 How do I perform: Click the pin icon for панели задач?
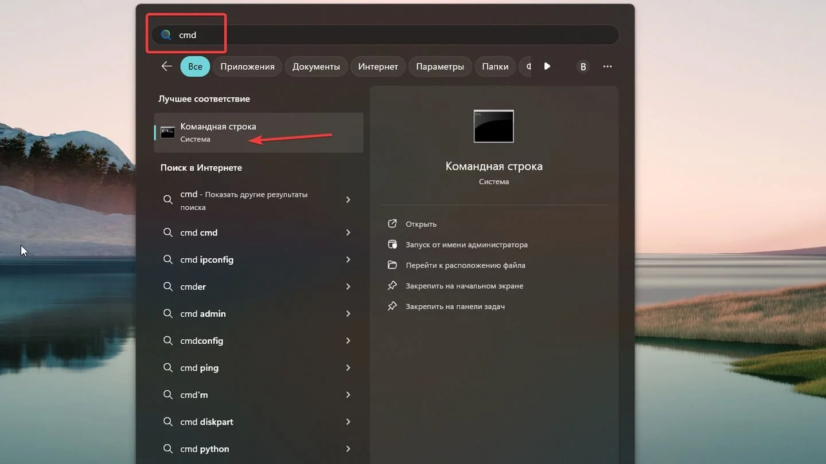(x=392, y=306)
